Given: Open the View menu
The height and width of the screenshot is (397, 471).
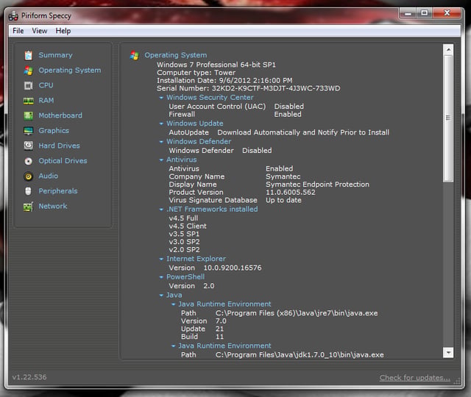Looking at the screenshot, I should tap(40, 31).
